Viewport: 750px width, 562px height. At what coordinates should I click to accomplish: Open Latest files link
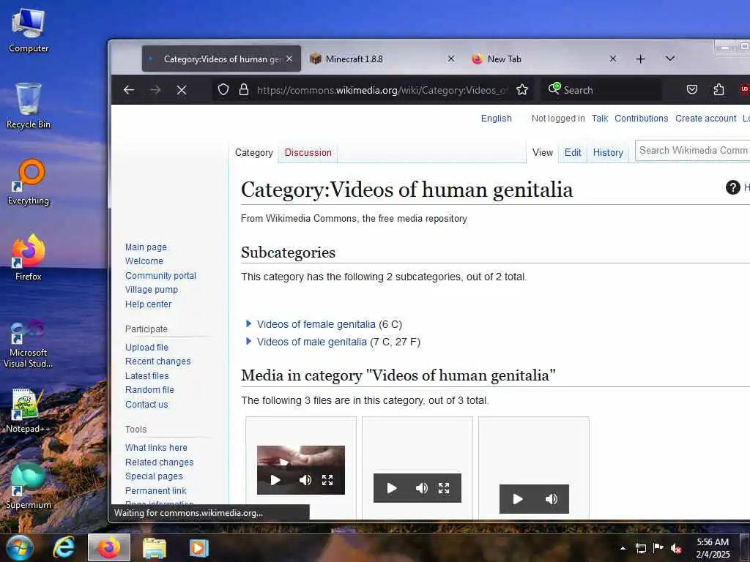coord(146,376)
